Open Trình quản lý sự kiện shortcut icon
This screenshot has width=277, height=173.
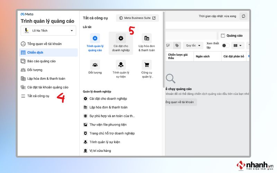121,65
